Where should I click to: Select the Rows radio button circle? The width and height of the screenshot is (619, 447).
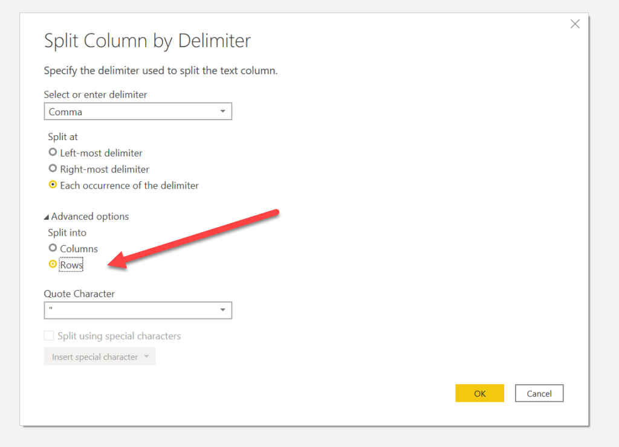[53, 265]
